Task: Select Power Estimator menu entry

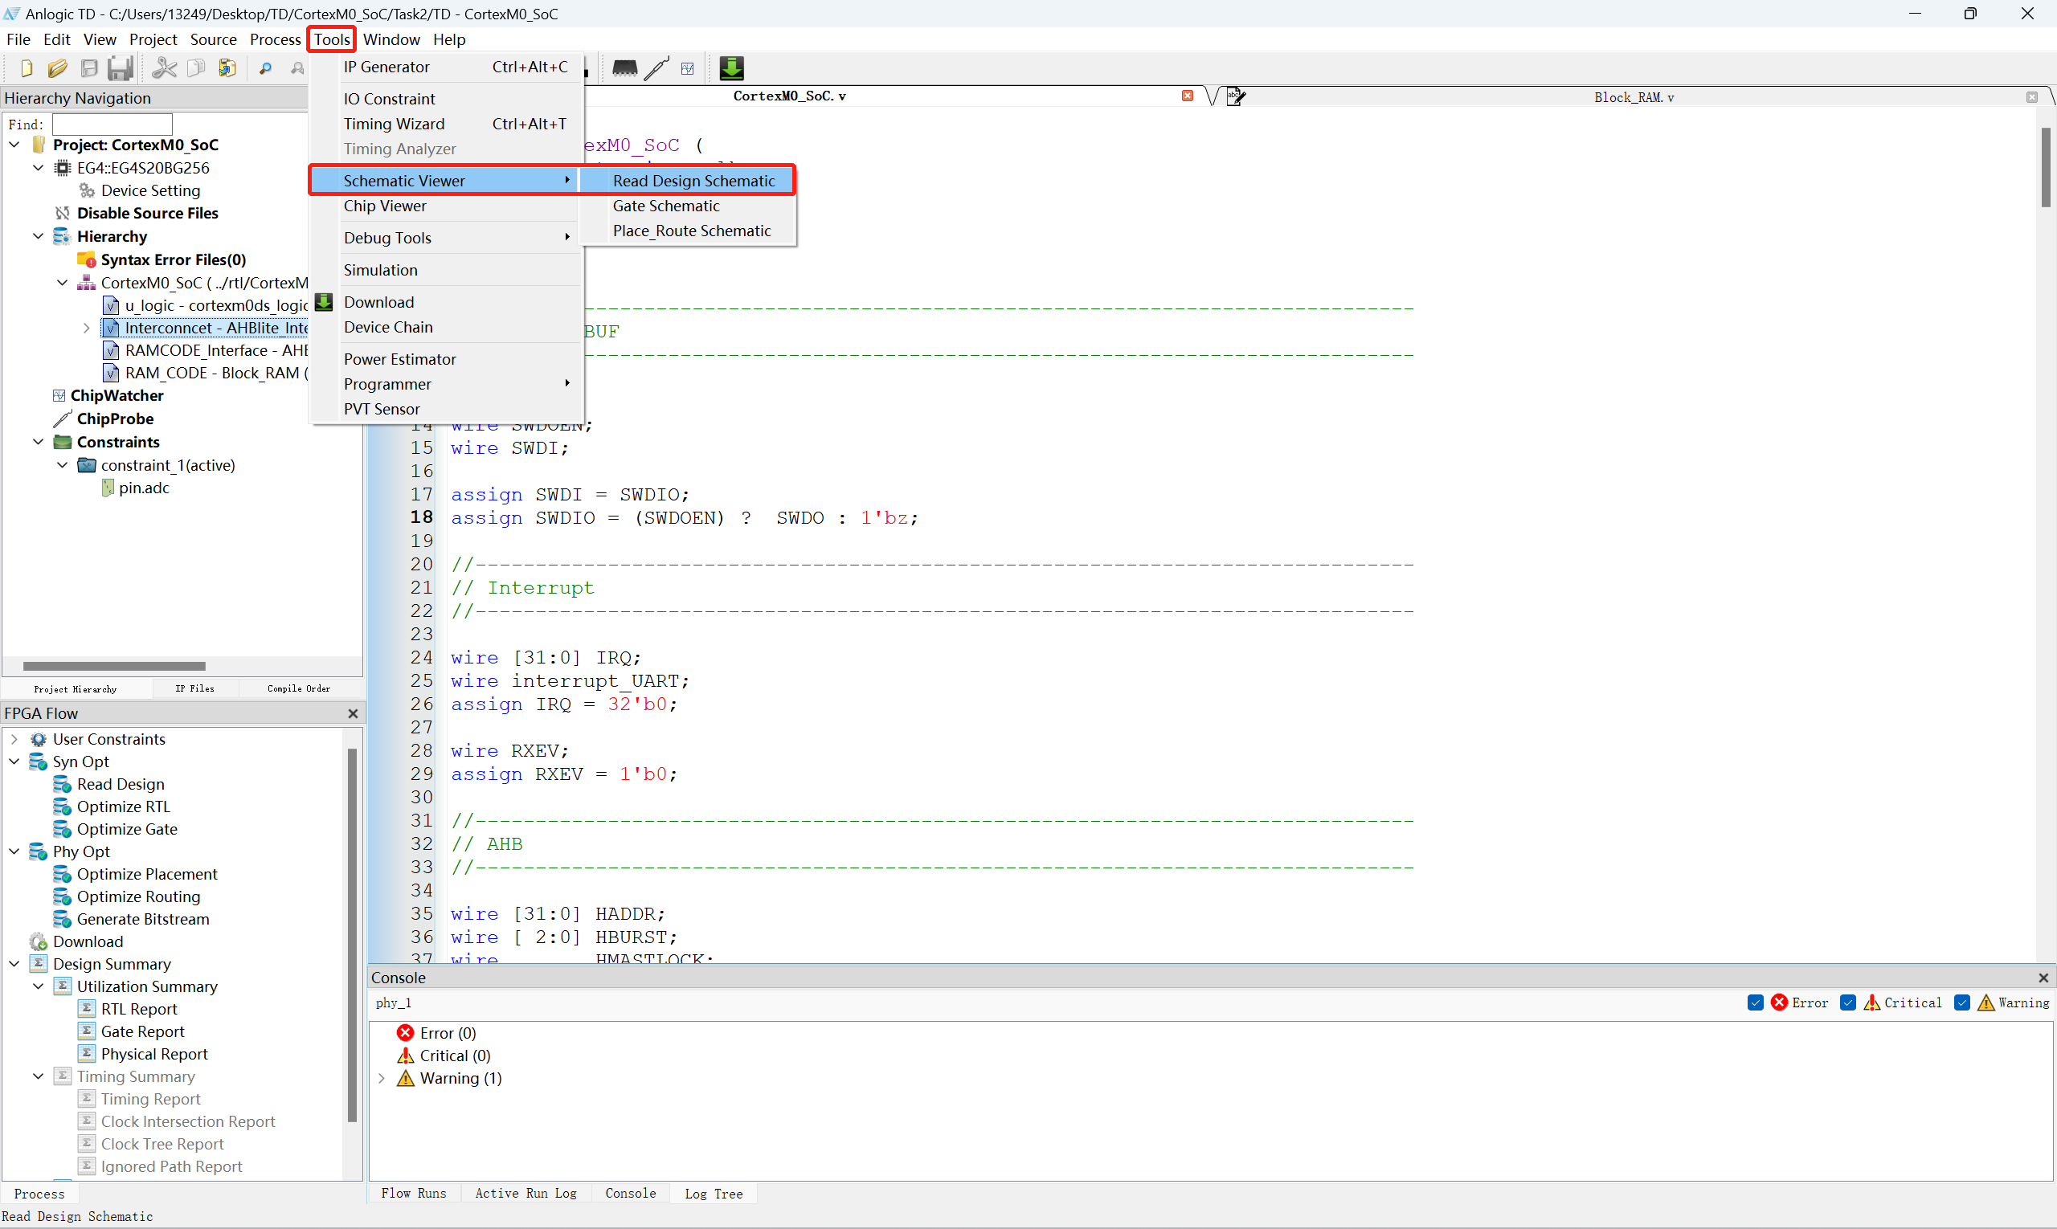Action: (448, 359)
